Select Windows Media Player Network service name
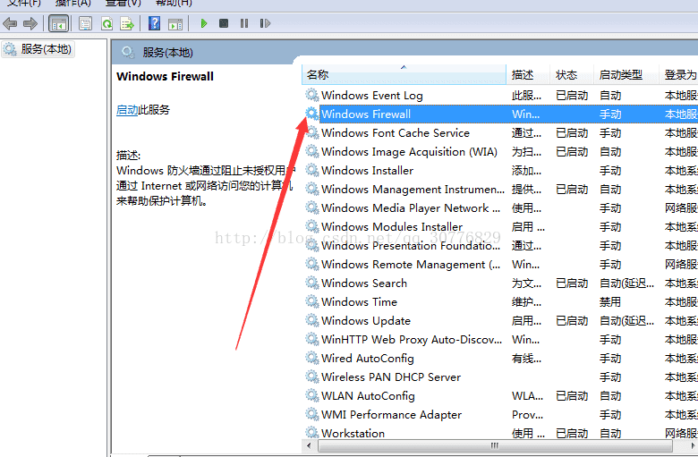 [411, 207]
